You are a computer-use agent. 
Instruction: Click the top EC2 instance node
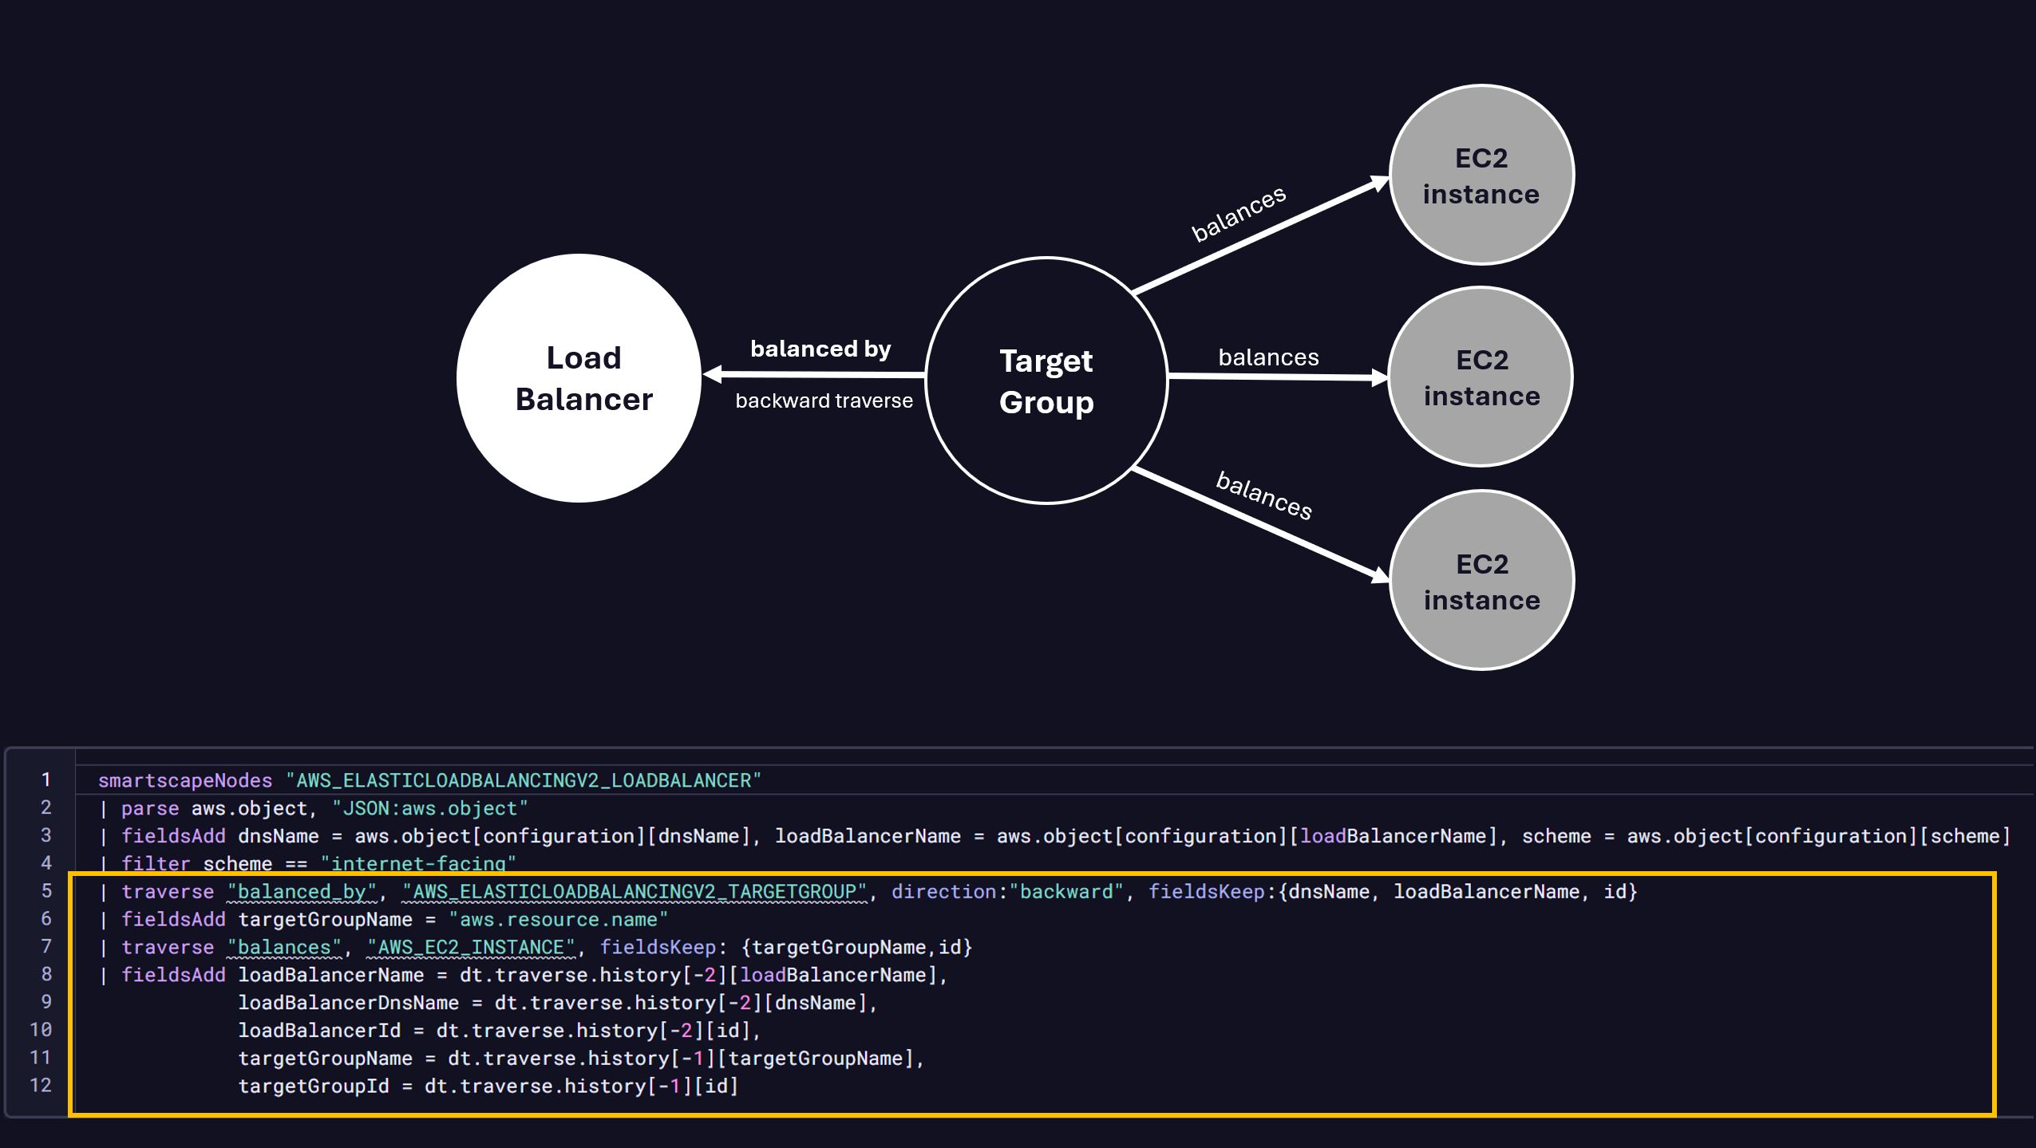[x=1481, y=174]
